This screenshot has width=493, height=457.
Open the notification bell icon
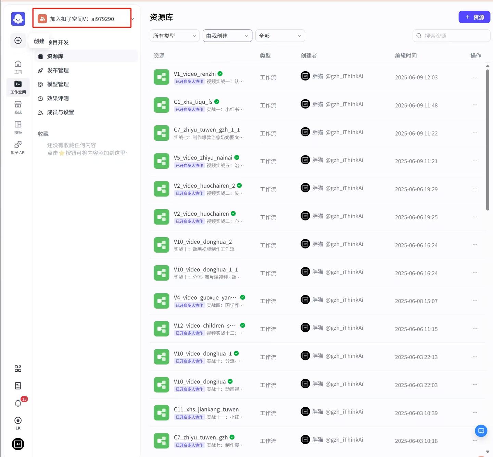point(18,403)
